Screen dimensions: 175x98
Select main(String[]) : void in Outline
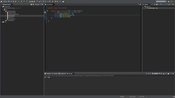pyautogui.click(x=153, y=8)
